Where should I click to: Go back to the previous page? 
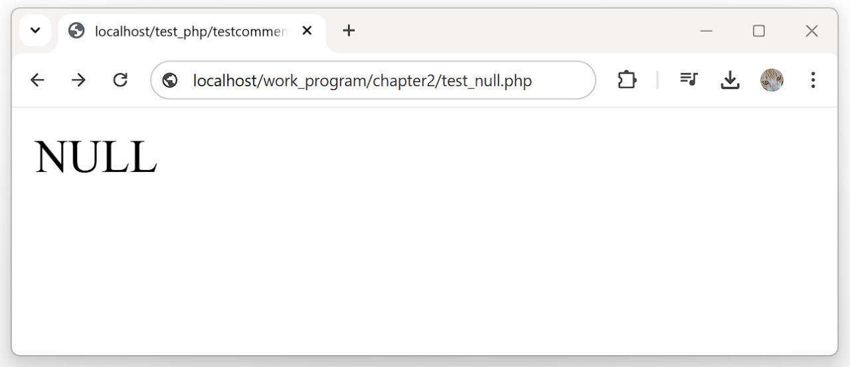tap(37, 80)
